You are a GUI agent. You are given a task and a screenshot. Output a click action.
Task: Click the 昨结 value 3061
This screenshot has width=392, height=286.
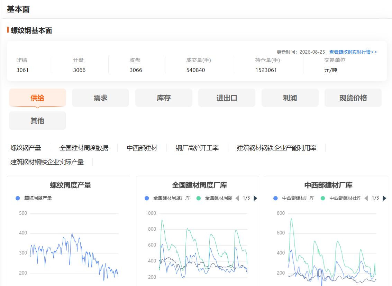(x=22, y=70)
